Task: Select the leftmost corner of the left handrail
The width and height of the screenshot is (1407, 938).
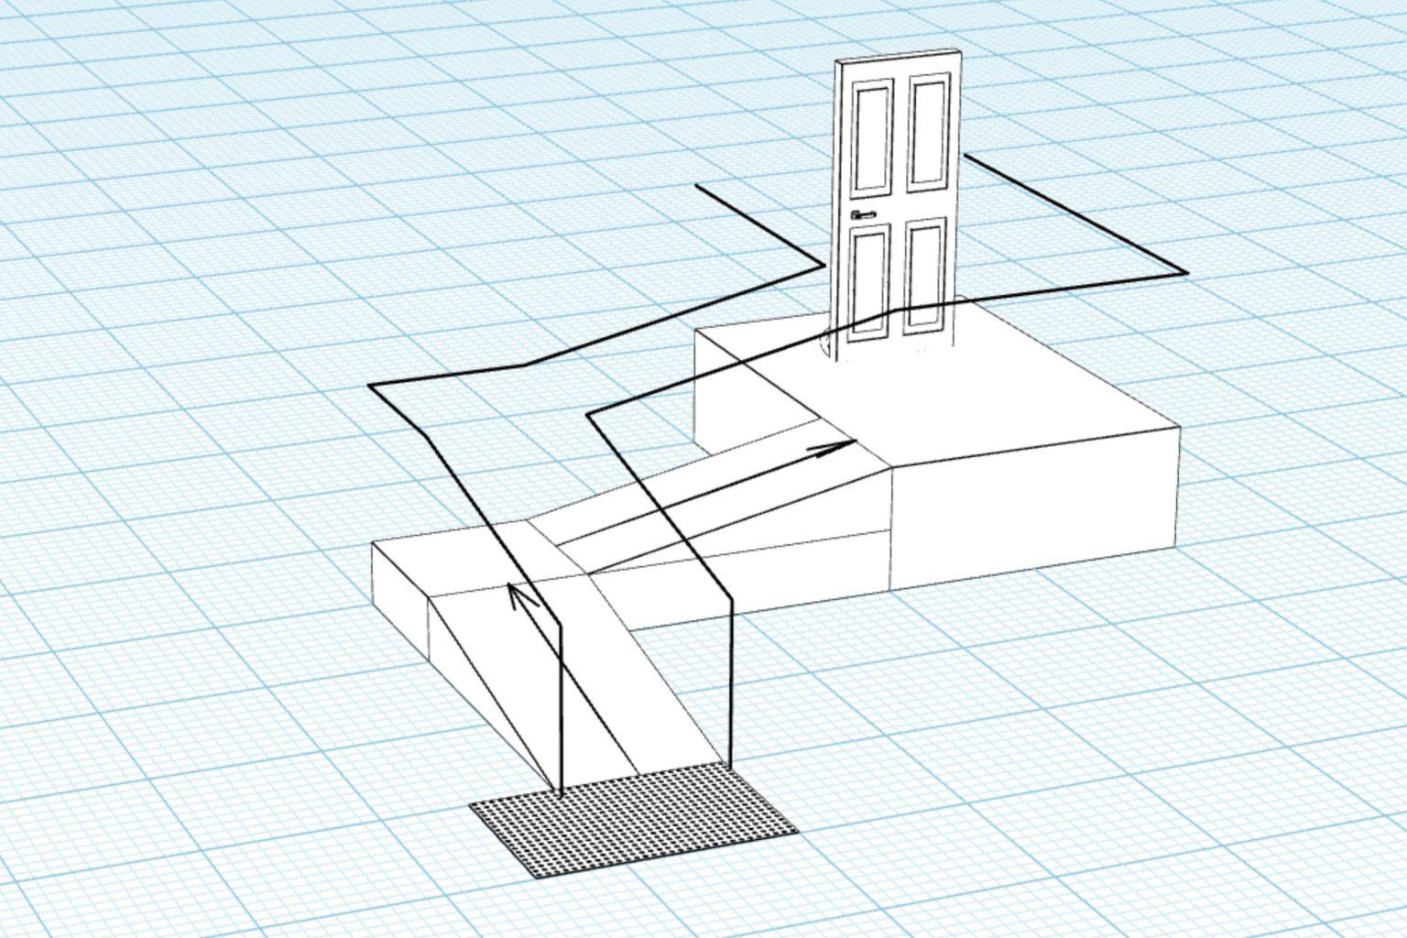Action: click(x=370, y=387)
